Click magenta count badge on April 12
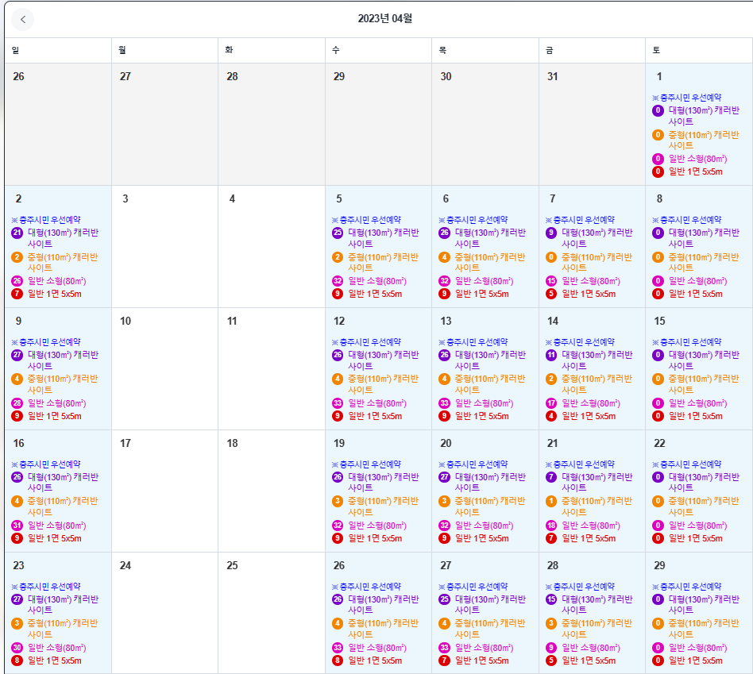 tap(338, 403)
